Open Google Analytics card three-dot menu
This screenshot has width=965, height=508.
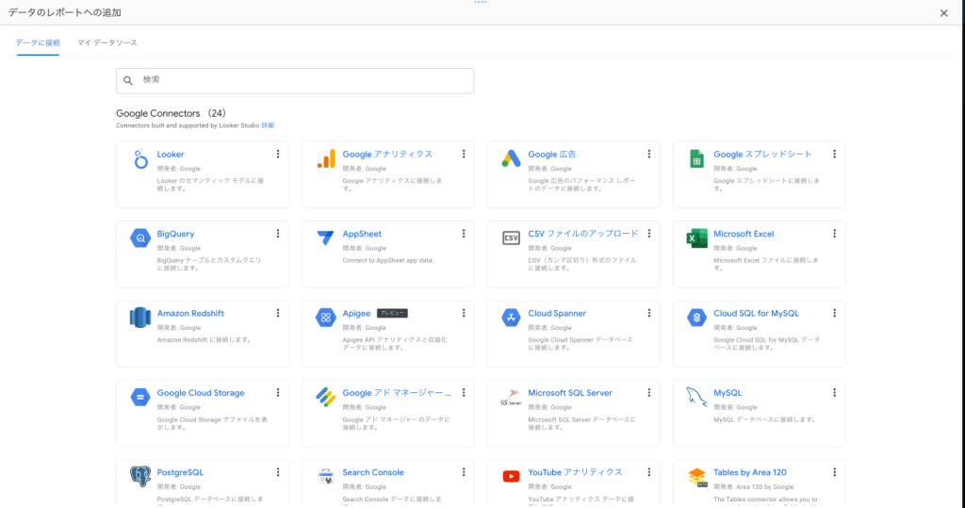(x=464, y=154)
